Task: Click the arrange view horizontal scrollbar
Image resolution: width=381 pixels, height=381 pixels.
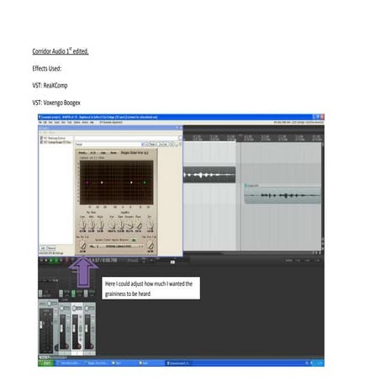Action: [246, 253]
